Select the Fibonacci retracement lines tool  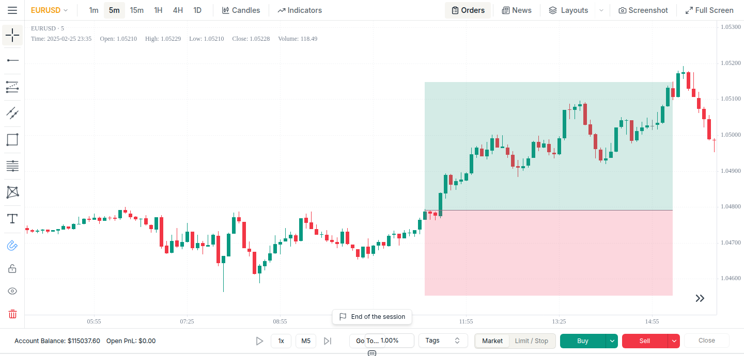[x=12, y=166]
